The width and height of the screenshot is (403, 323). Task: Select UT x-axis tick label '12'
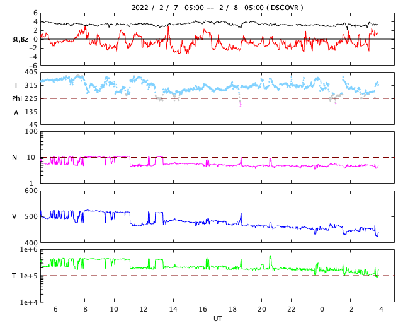coord(144,309)
